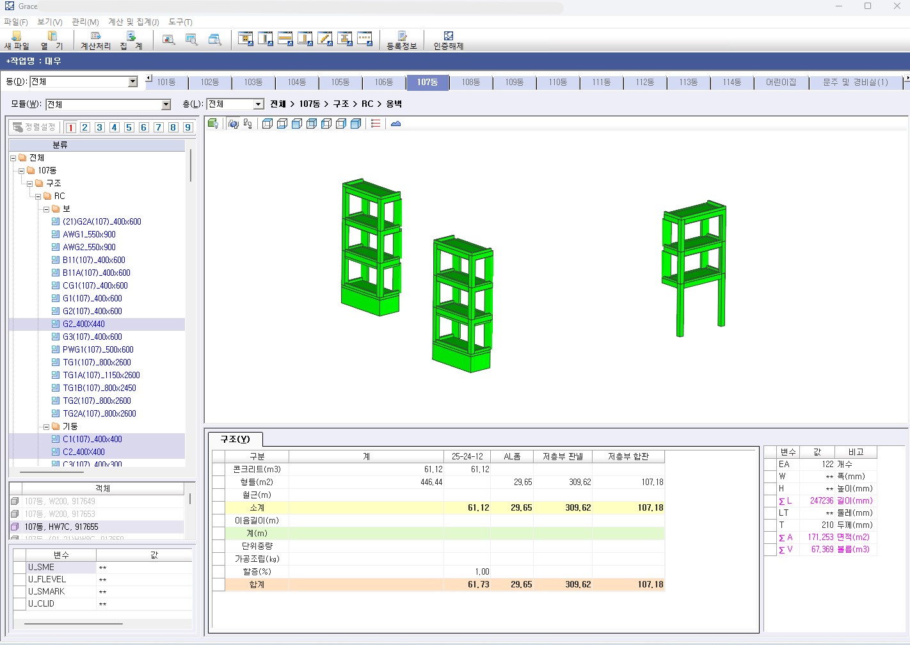This screenshot has height=645, width=910.
Task: Open the 동(D) dropdown list
Action: (x=132, y=82)
